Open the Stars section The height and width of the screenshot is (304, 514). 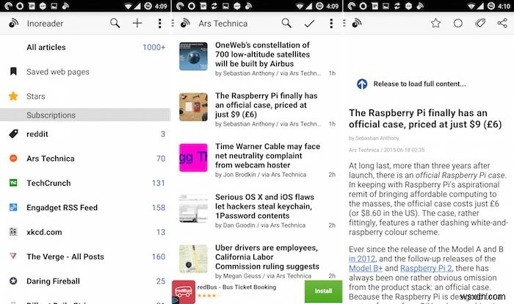coord(85,96)
